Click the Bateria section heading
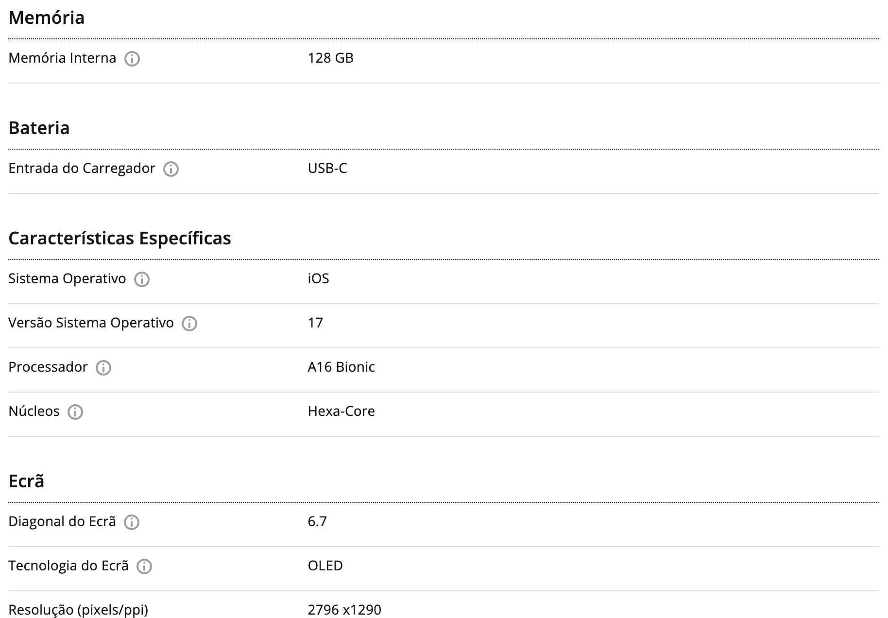The height and width of the screenshot is (618, 888). click(x=39, y=128)
